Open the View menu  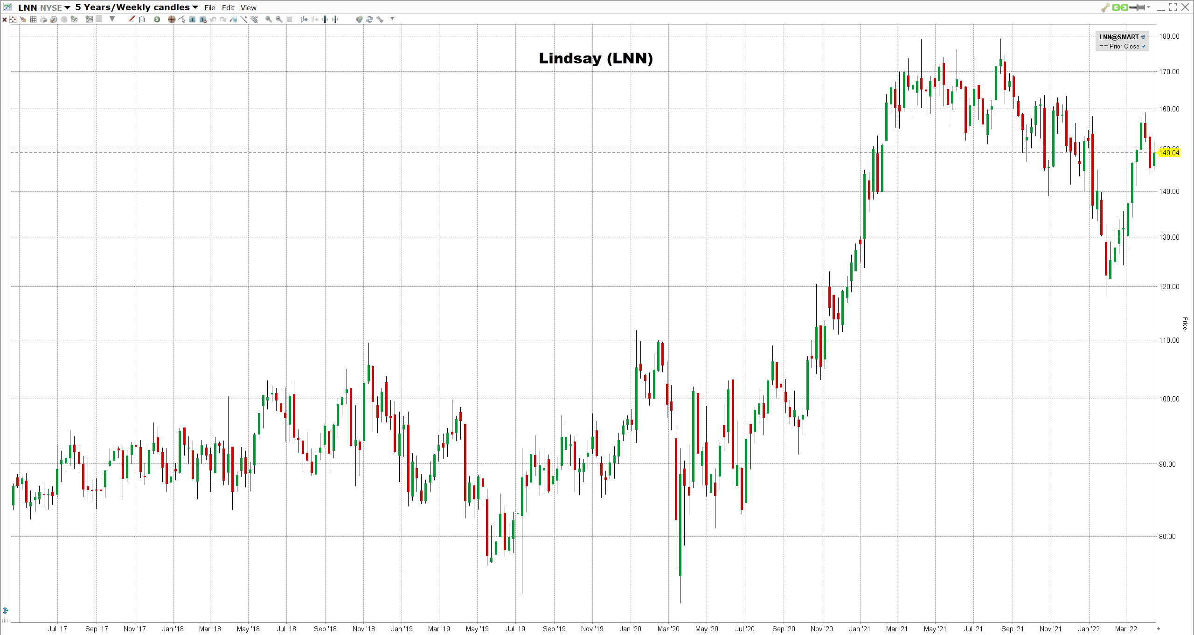(249, 8)
